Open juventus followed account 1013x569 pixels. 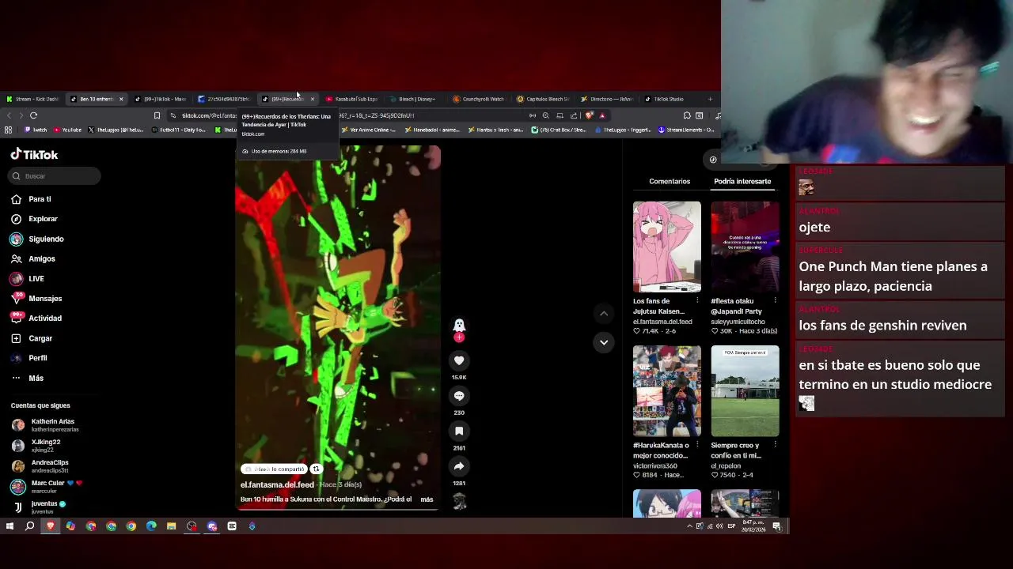click(x=52, y=507)
